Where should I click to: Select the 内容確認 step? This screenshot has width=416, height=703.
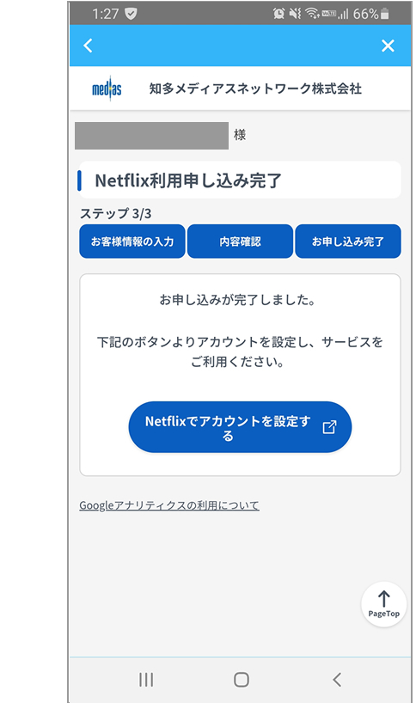tap(240, 241)
